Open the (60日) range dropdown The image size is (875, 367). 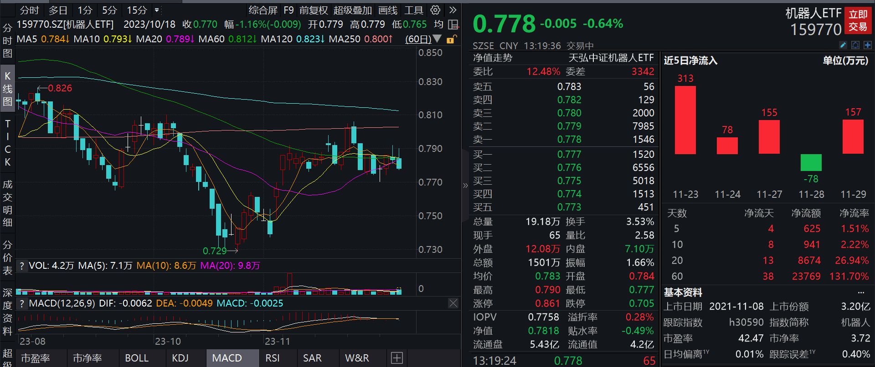click(x=423, y=39)
